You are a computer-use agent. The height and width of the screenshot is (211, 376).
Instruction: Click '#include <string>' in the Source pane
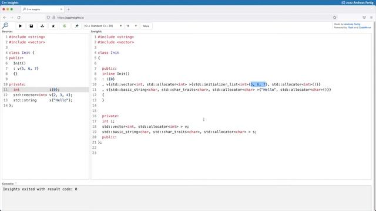click(27, 37)
